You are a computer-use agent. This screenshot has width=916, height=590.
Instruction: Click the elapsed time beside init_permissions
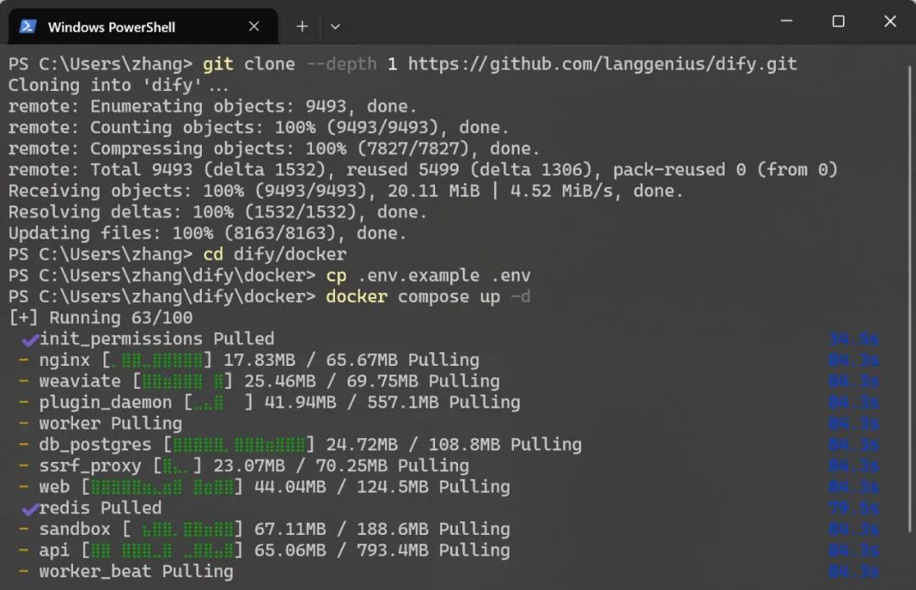tap(853, 340)
